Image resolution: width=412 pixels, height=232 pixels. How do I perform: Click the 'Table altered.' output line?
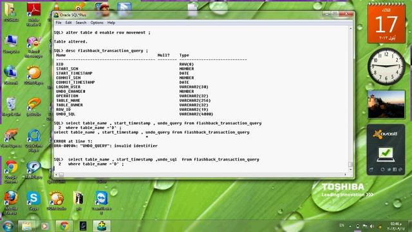pos(70,41)
